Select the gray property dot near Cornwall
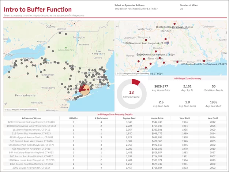The width and height of the screenshot is (229, 172). click(60, 33)
